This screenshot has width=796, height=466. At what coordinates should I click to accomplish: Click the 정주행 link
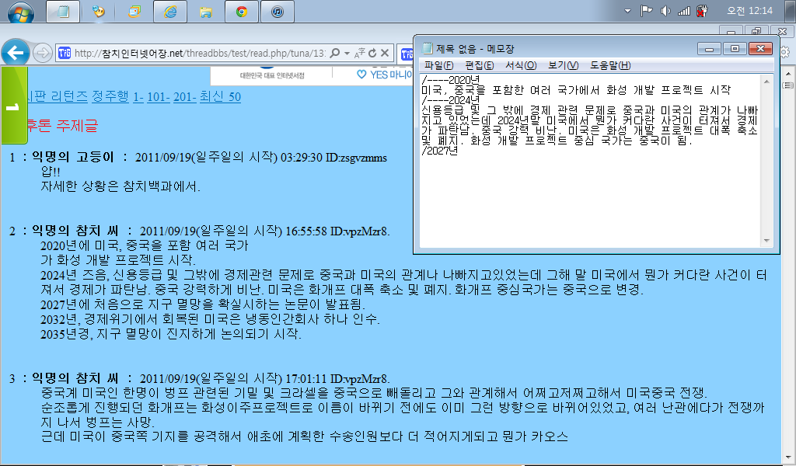pos(110,96)
